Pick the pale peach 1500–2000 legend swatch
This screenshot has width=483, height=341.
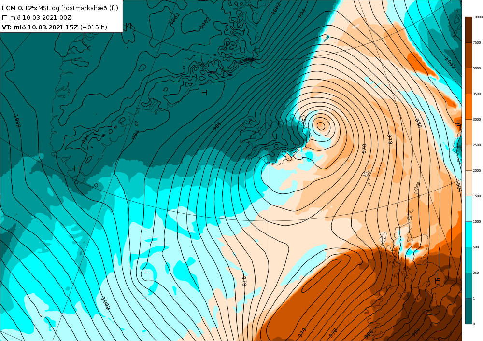[469, 183]
